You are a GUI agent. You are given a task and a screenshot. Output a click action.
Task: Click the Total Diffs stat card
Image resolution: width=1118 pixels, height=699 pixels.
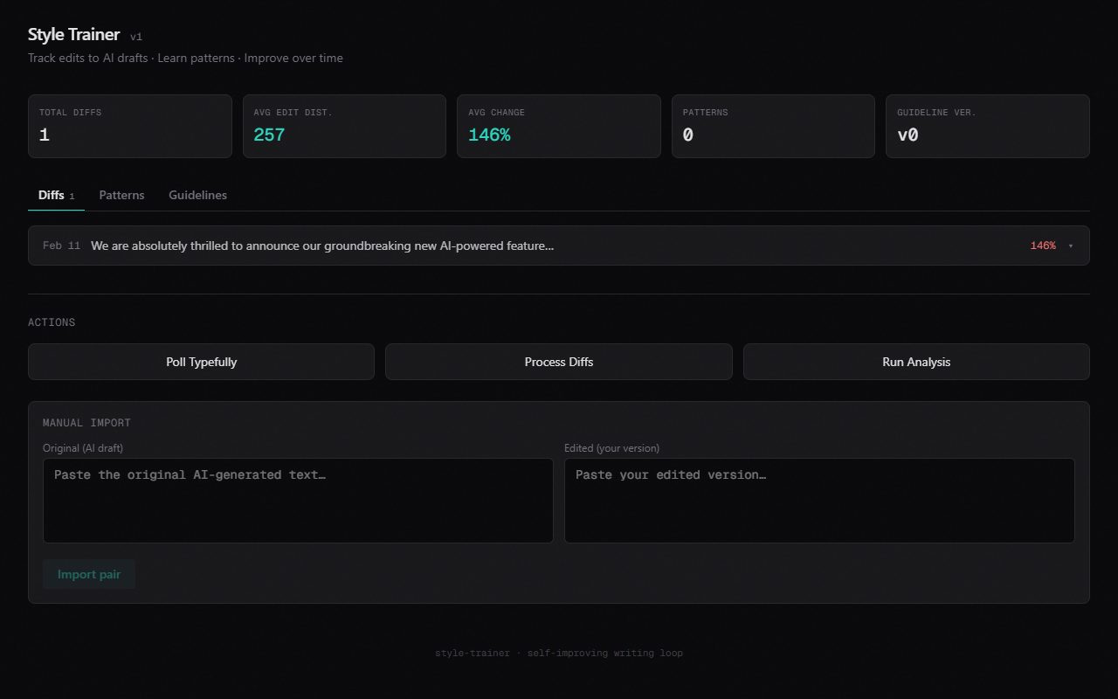pyautogui.click(x=130, y=126)
